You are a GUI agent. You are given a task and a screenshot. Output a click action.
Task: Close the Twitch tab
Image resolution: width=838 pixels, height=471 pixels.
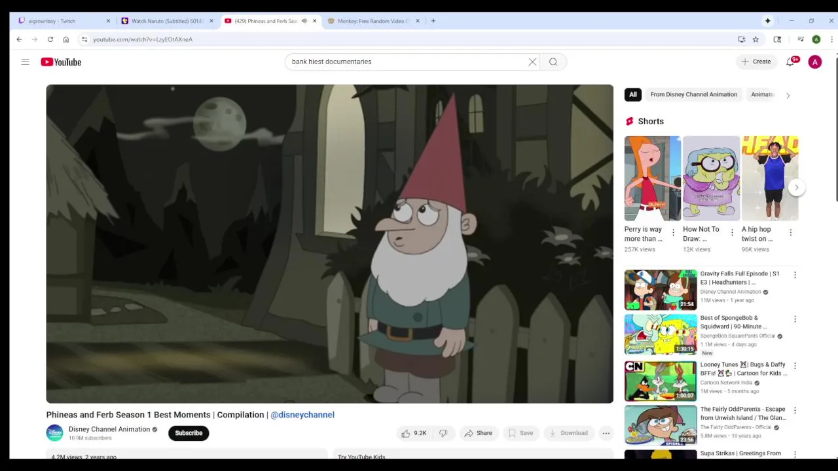[x=108, y=21]
